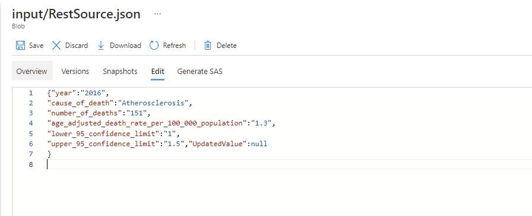Select the Edit tab
Screen dimensions: 532x216
[x=158, y=72]
